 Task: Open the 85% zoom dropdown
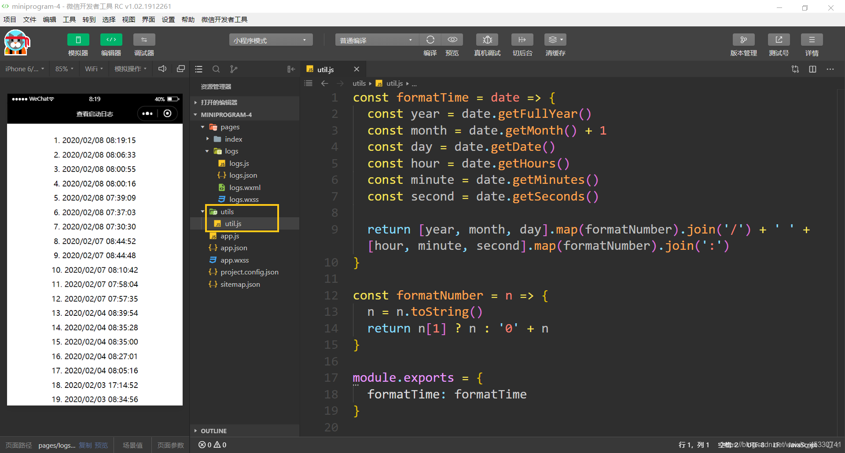64,69
